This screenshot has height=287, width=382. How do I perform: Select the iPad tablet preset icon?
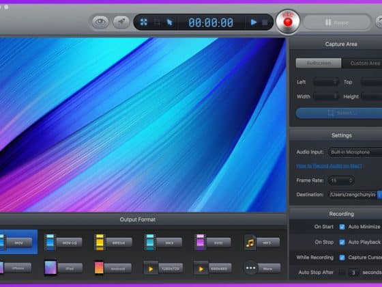point(50,268)
